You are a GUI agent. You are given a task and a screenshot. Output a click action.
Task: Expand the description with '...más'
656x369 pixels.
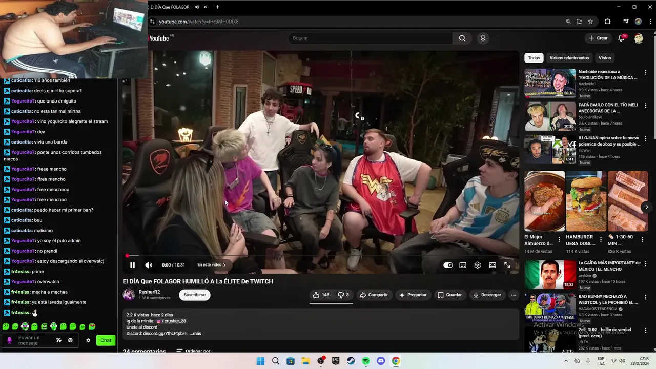tap(195, 333)
